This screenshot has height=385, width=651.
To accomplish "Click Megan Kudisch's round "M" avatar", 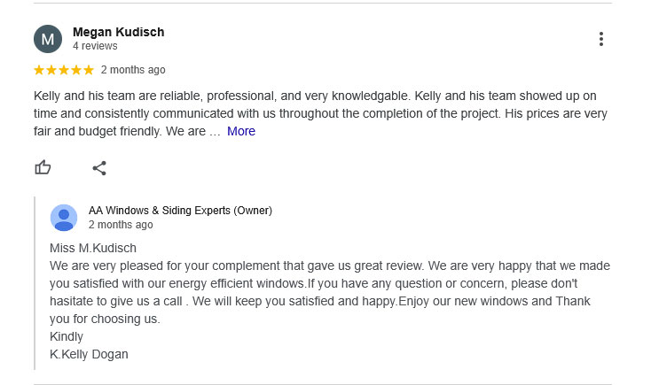I will [x=48, y=39].
